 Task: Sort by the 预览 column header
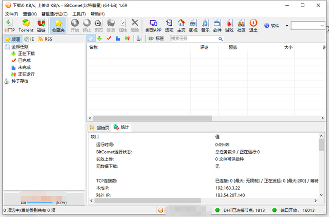click(233, 47)
